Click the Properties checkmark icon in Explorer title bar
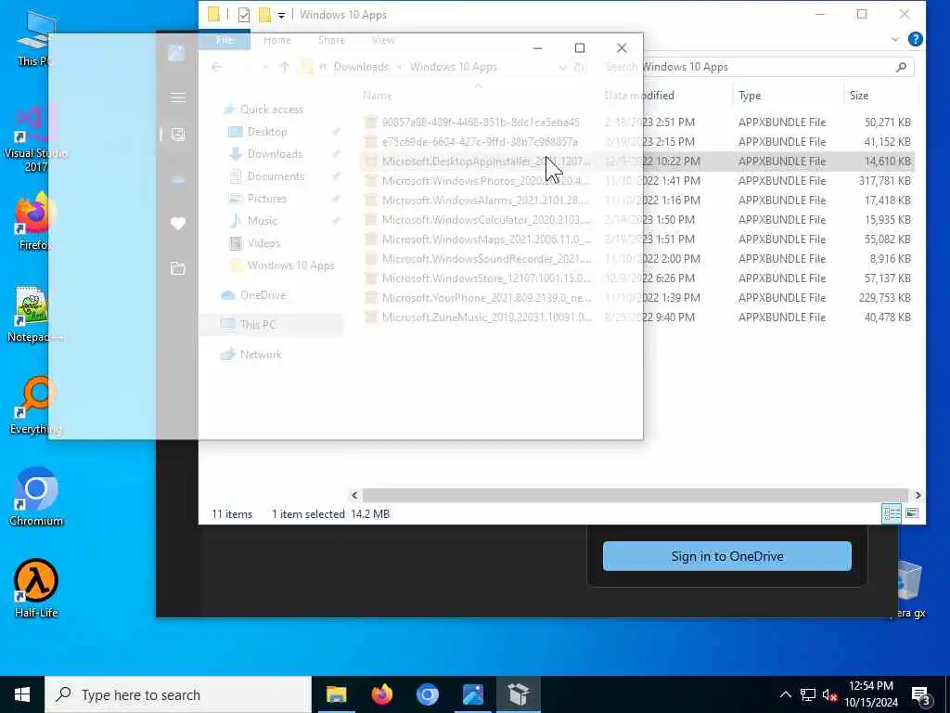This screenshot has height=713, width=950. 244,15
